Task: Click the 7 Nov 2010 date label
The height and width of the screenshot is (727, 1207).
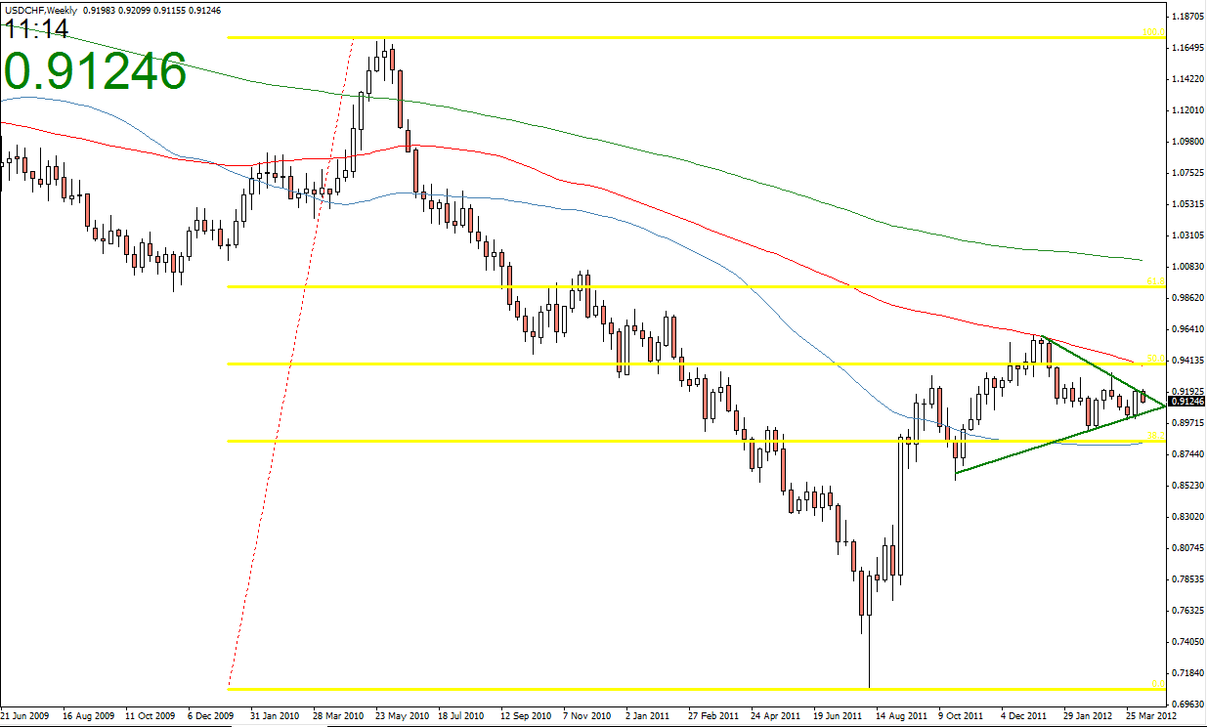Action: point(588,716)
